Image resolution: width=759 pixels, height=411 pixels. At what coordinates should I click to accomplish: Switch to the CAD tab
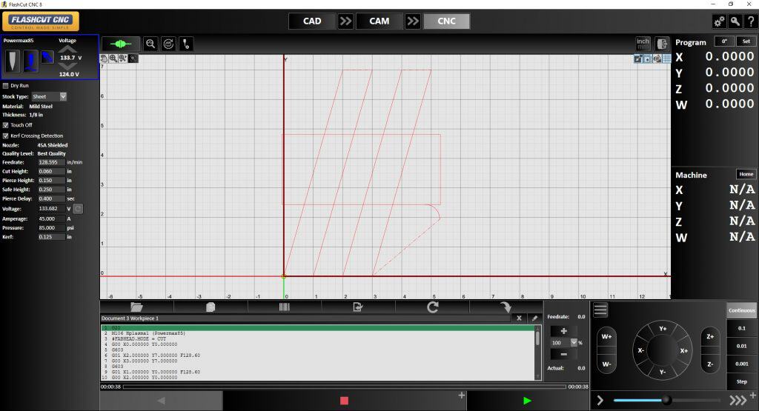(x=312, y=21)
